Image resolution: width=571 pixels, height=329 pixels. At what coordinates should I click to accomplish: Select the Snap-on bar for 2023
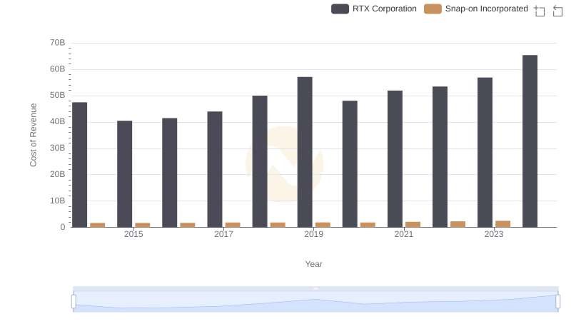(x=503, y=224)
